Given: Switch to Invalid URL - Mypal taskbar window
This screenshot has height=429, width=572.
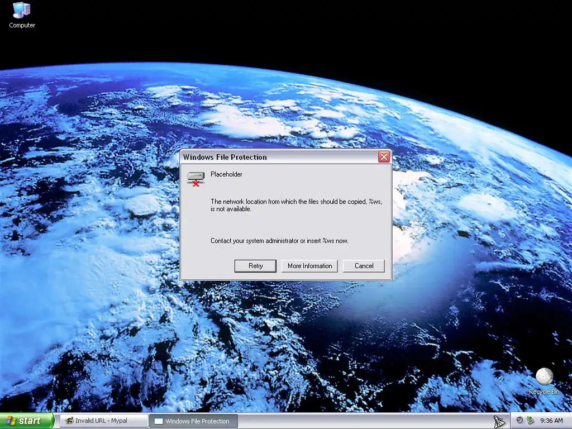Looking at the screenshot, I should tap(103, 421).
